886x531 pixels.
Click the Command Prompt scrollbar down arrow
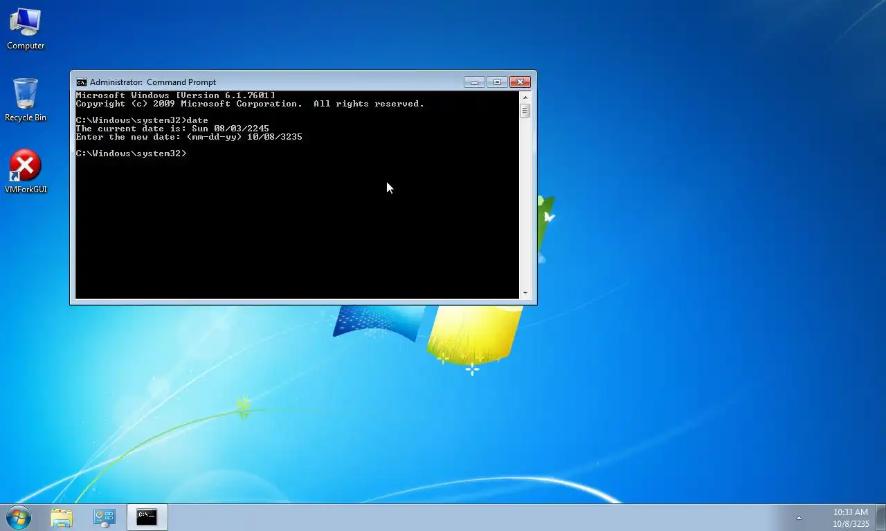[525, 293]
